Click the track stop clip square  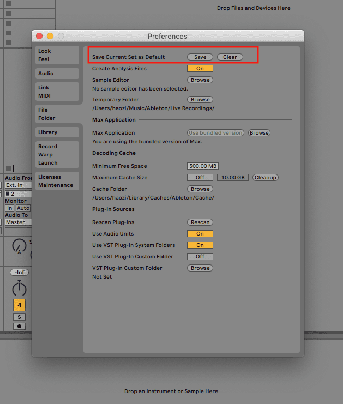(x=8, y=168)
